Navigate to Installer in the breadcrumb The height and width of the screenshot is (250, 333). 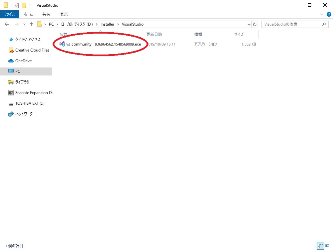point(107,24)
